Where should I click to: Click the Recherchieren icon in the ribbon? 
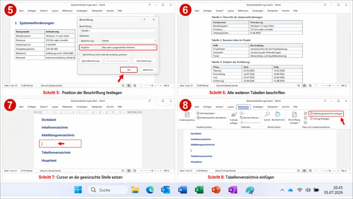[x=278, y=115]
